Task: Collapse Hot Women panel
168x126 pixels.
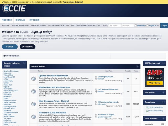Action: [163, 92]
